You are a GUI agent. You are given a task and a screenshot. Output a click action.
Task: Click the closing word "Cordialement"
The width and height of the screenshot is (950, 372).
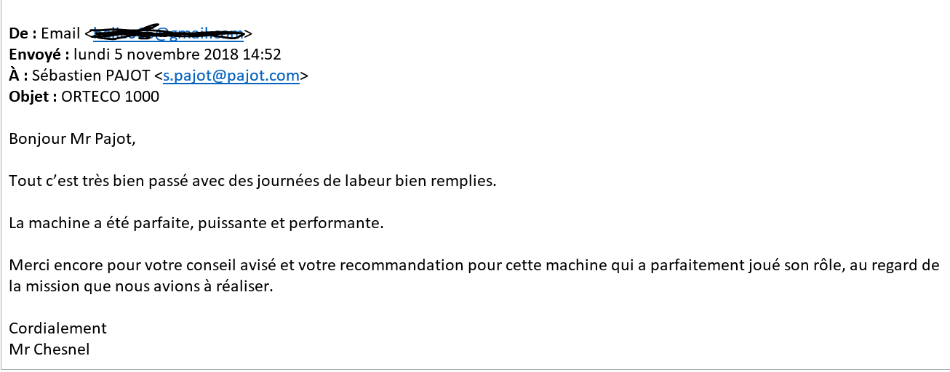click(58, 328)
